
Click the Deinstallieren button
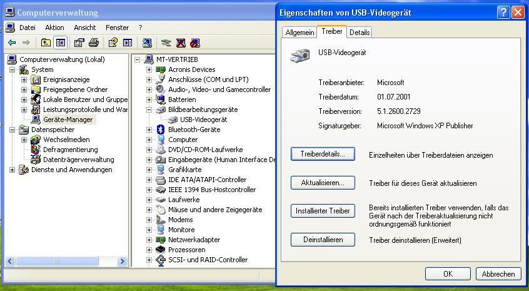point(323,240)
